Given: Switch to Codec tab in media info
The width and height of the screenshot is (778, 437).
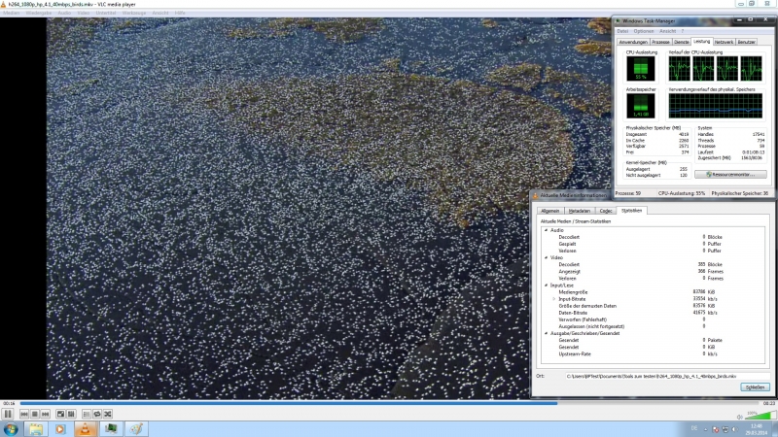Looking at the screenshot, I should coord(605,211).
